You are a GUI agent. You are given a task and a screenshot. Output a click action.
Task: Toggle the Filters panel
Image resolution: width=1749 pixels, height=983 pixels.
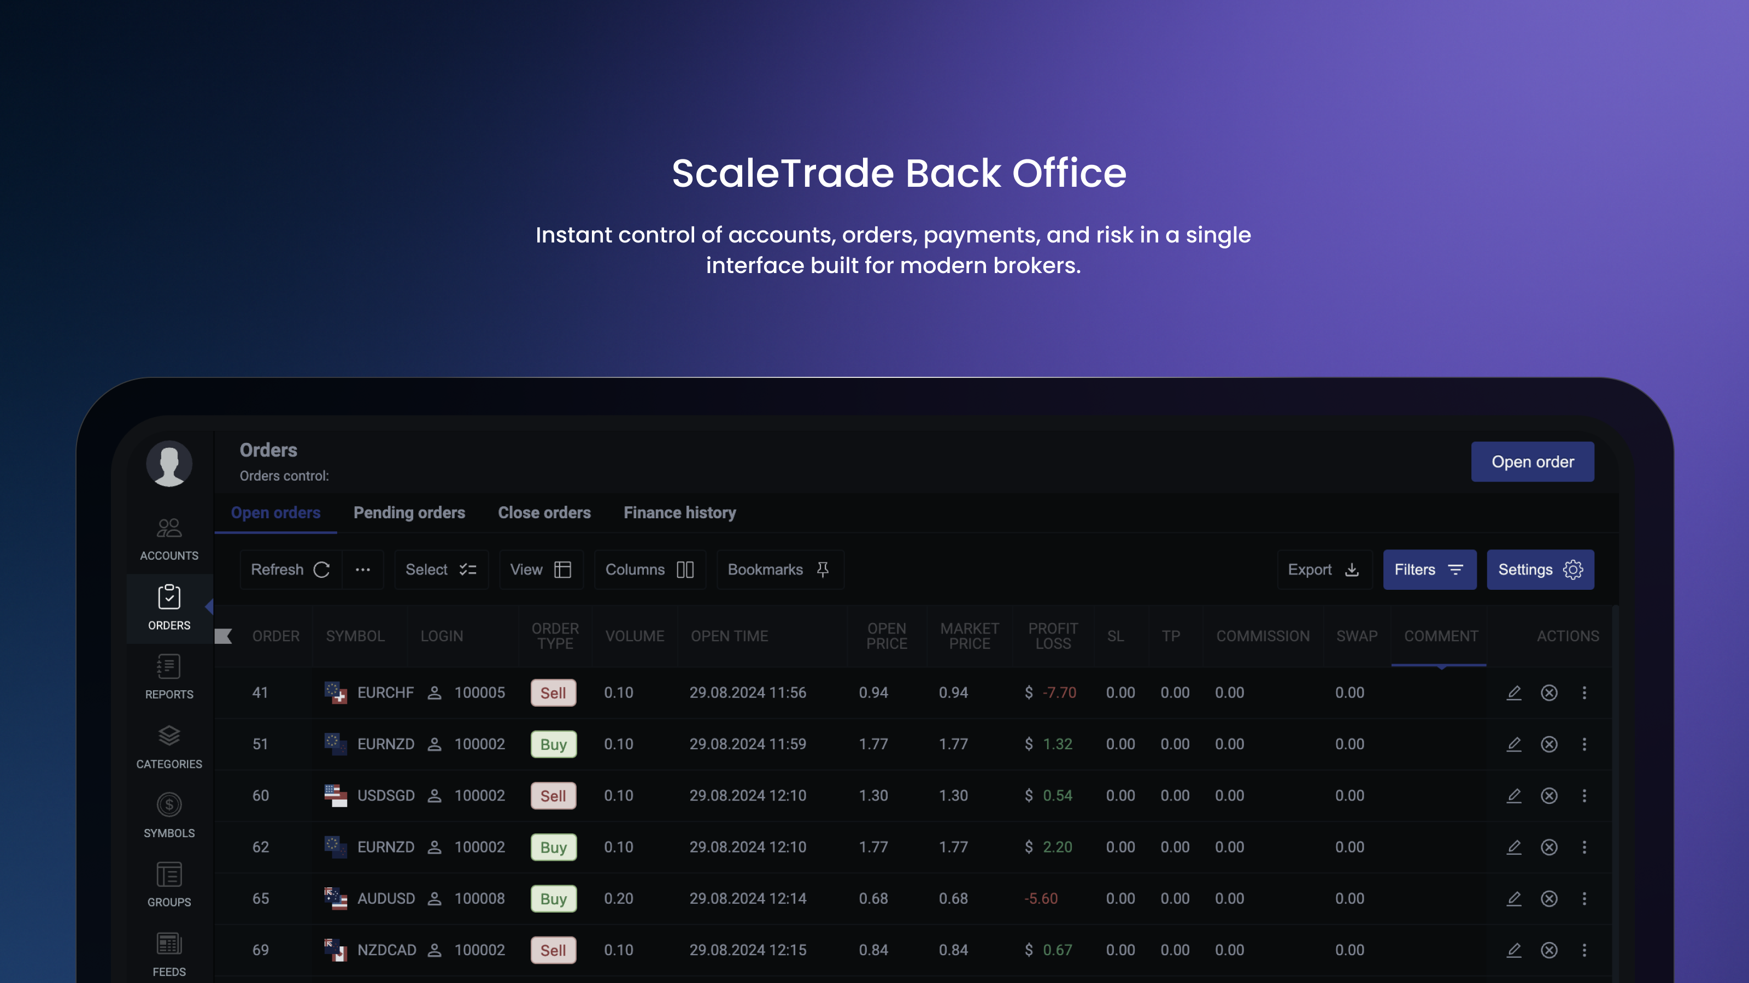[x=1429, y=569]
